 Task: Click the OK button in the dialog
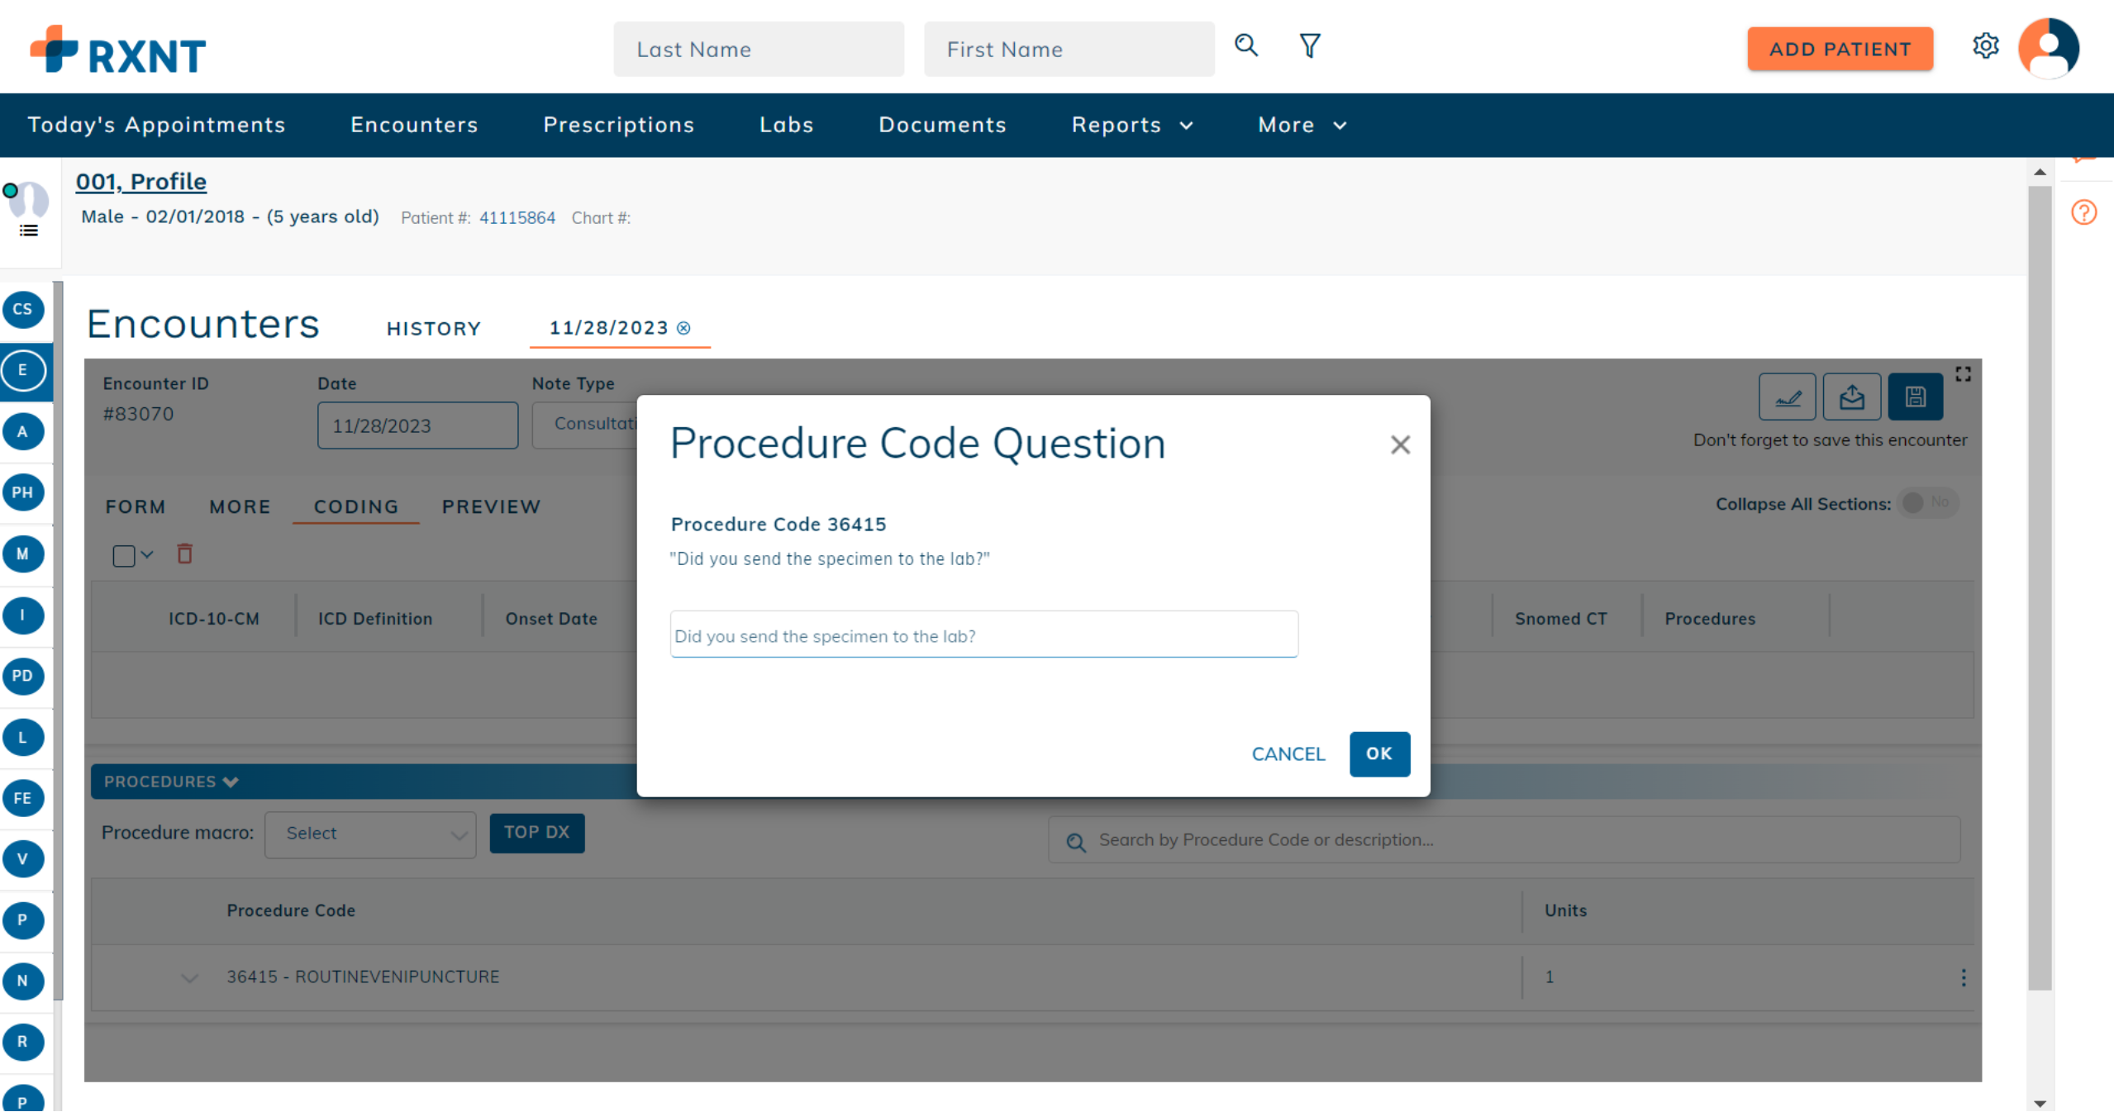pos(1378,753)
